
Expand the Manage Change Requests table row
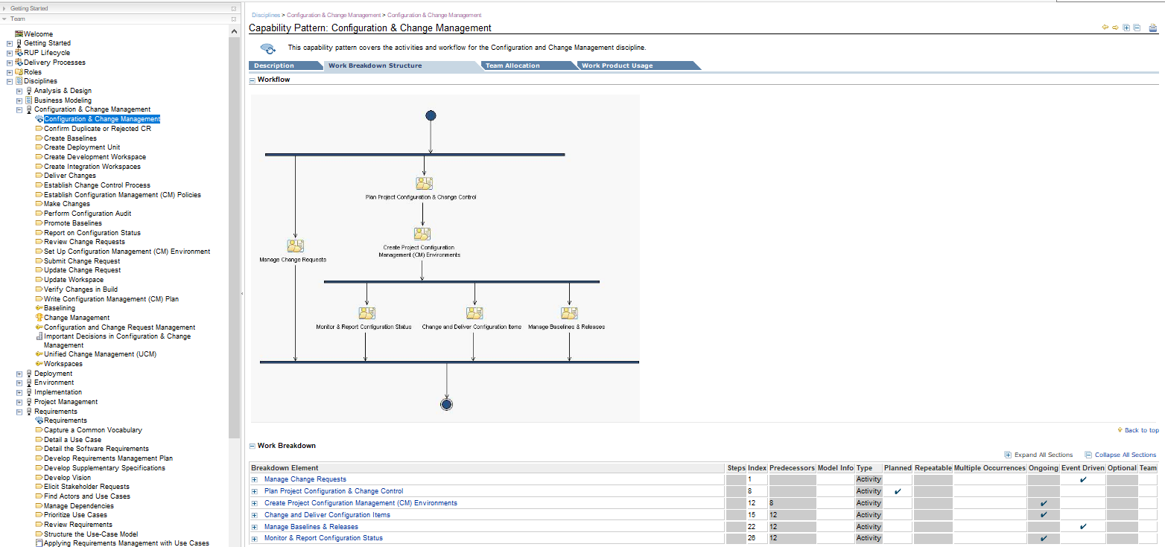click(x=254, y=479)
